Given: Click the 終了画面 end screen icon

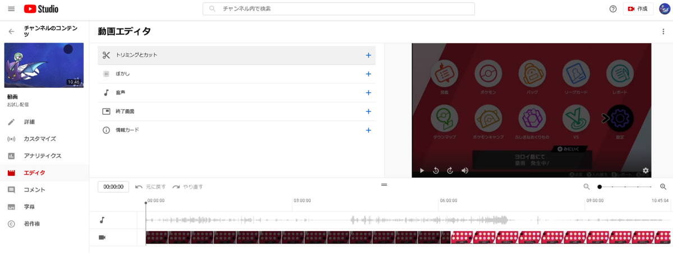Looking at the screenshot, I should pos(107,111).
